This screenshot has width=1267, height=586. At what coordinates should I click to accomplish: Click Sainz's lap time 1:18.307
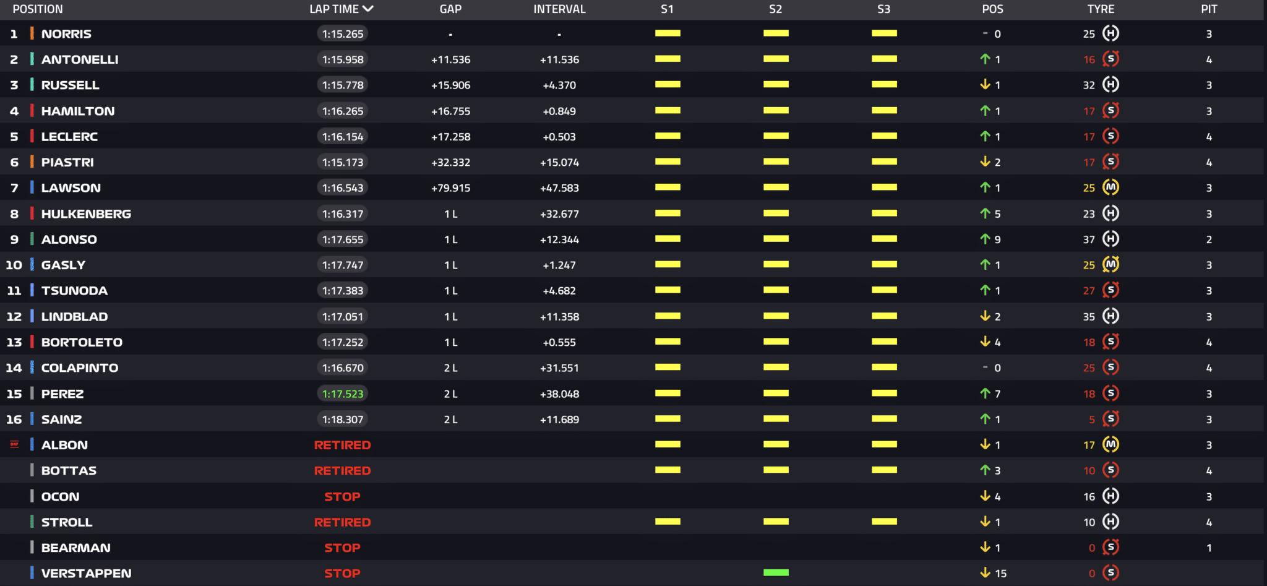(x=343, y=420)
